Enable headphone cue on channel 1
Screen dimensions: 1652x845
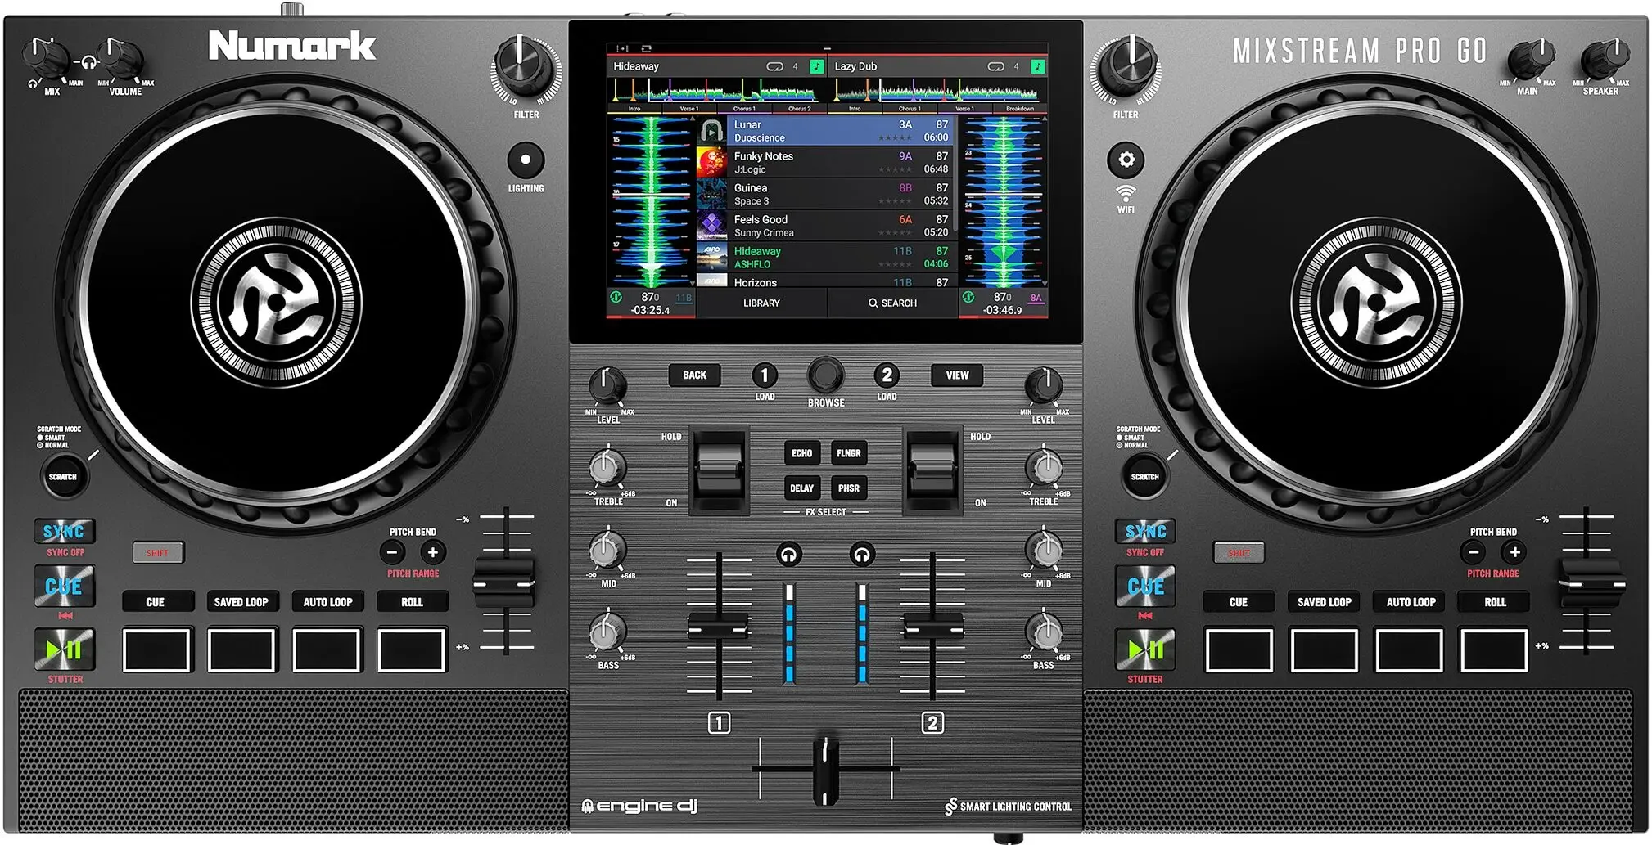point(788,555)
